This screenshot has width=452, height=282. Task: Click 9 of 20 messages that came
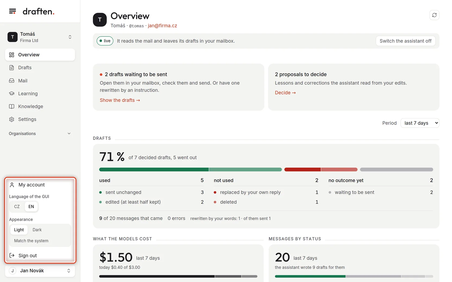(131, 218)
